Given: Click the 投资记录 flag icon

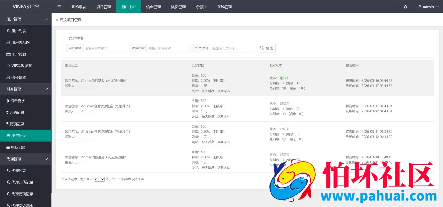Looking at the screenshot, I should pyautogui.click(x=8, y=136).
